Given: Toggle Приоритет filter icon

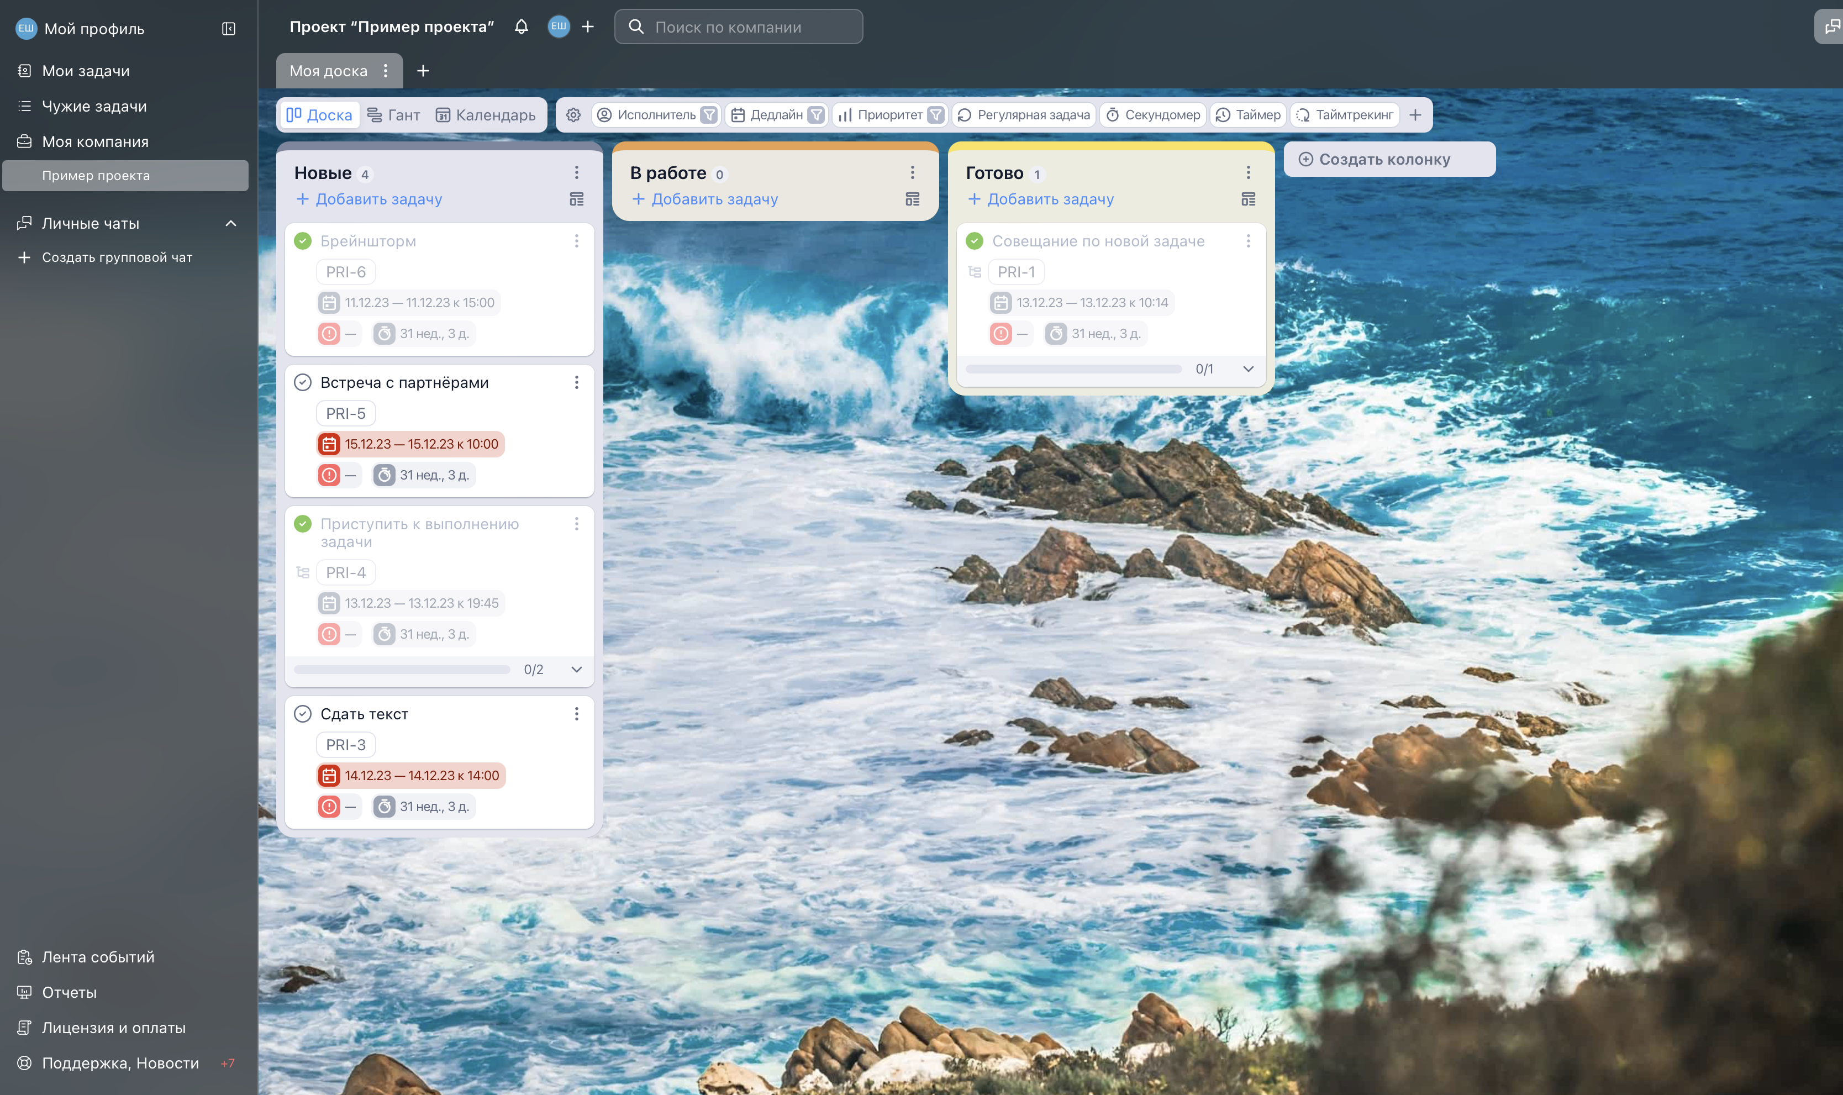Looking at the screenshot, I should [935, 115].
